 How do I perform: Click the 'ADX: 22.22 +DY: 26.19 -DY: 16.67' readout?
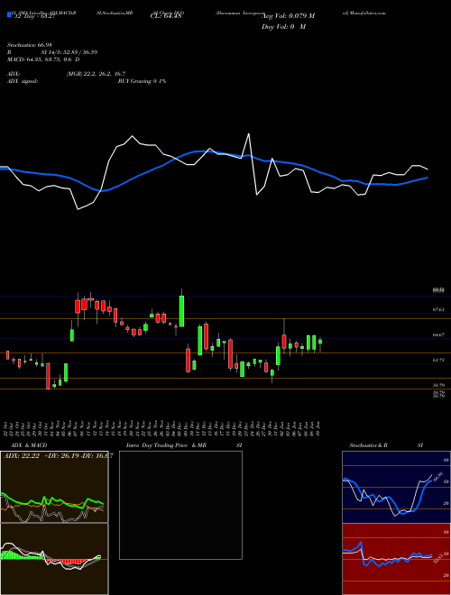click(58, 456)
